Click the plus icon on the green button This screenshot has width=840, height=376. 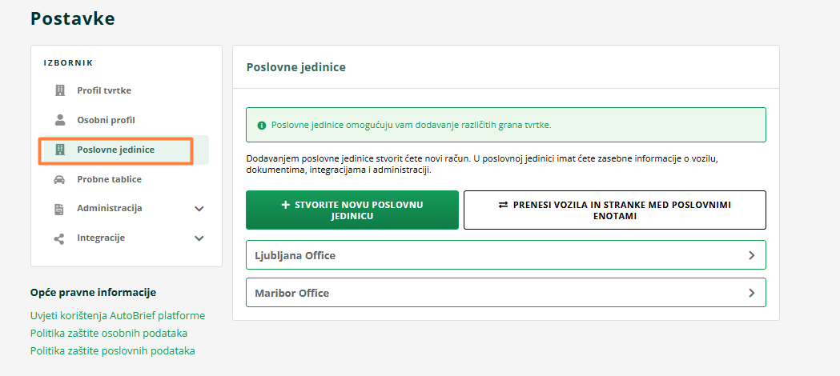click(286, 205)
